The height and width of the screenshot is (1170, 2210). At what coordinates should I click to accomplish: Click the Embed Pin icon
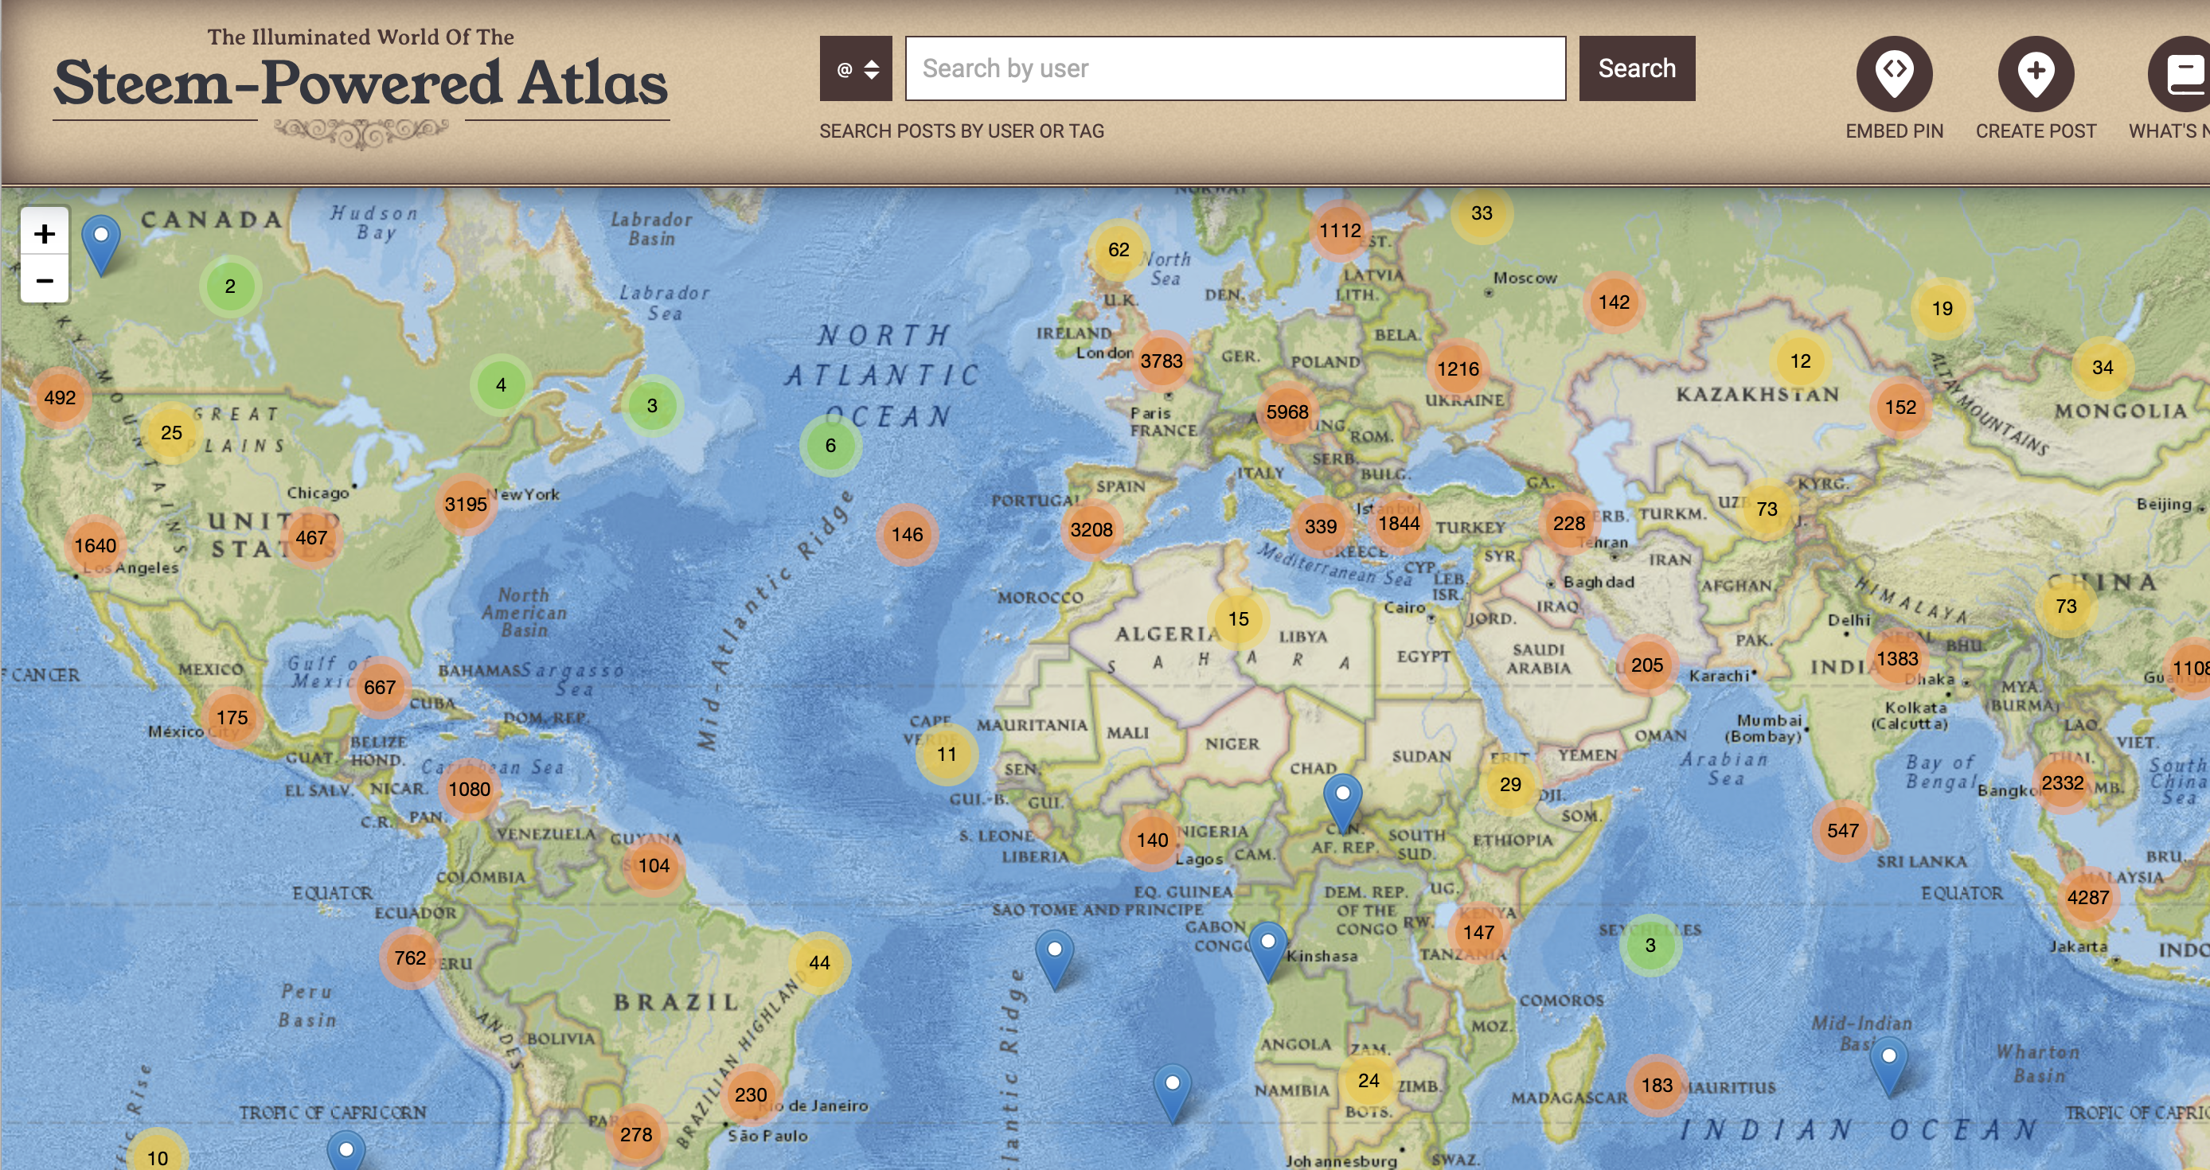(1894, 74)
